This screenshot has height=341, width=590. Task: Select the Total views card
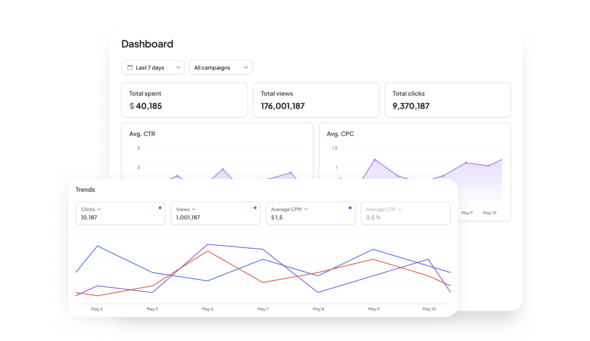(316, 100)
